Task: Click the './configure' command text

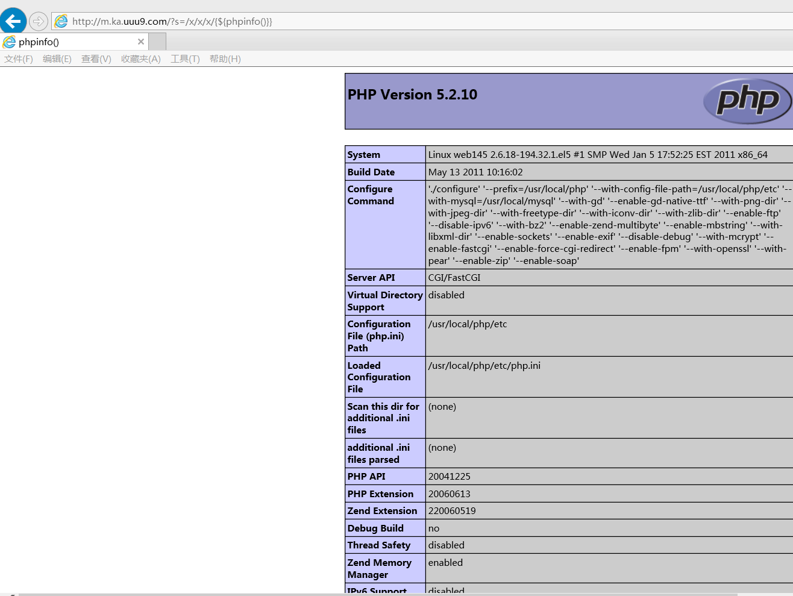Action: tap(610, 225)
